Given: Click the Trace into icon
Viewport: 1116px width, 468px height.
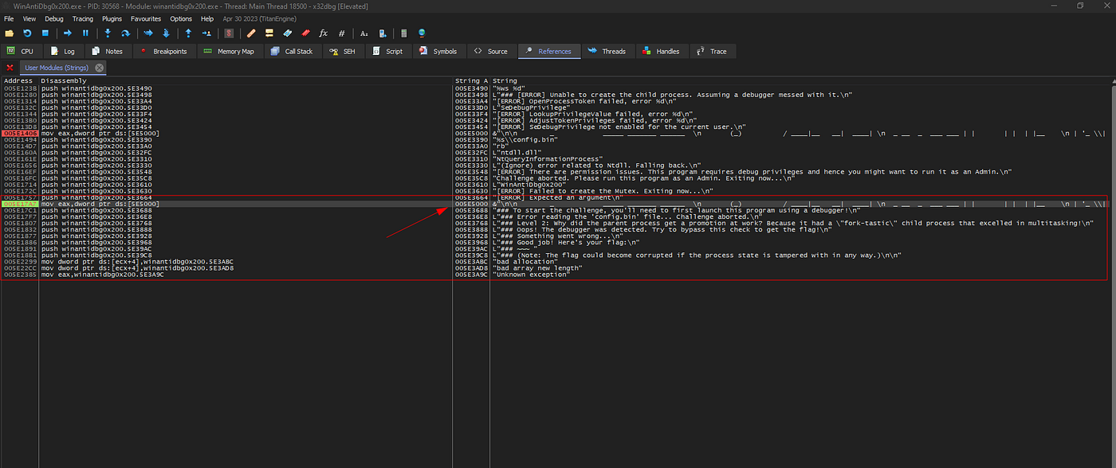Looking at the screenshot, I should 148,33.
